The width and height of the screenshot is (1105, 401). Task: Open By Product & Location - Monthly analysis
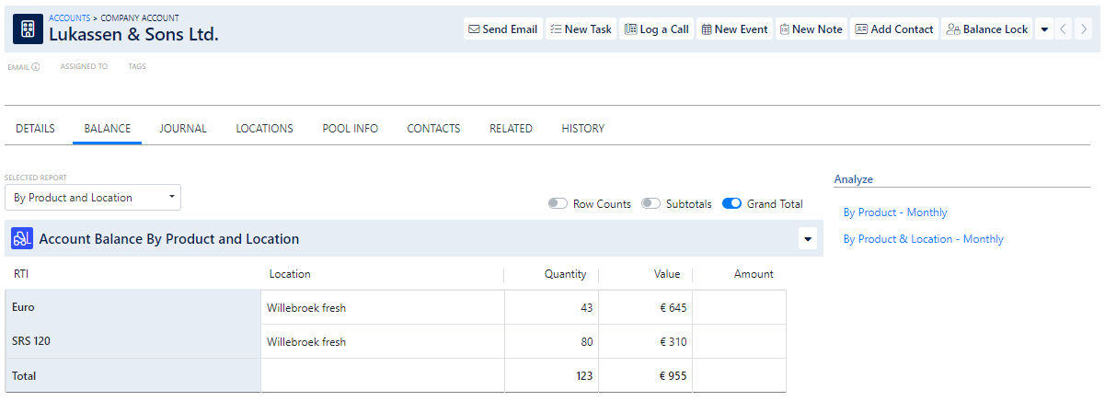pos(924,239)
